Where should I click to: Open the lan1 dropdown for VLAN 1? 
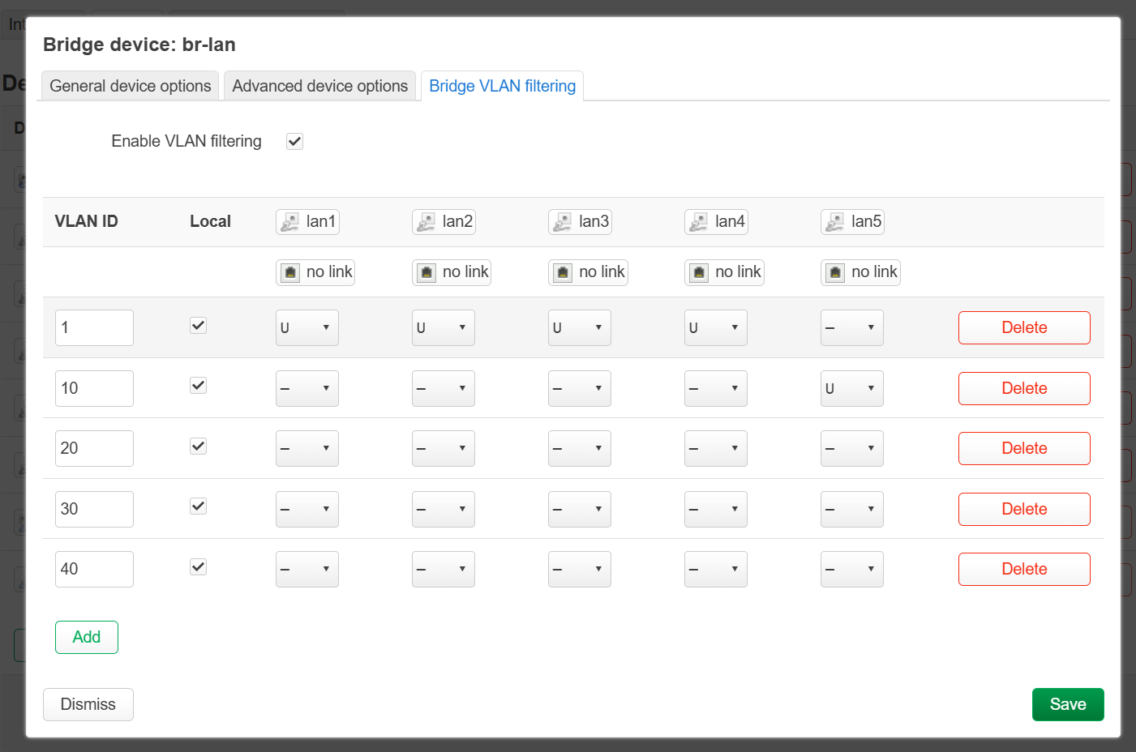[x=307, y=328]
